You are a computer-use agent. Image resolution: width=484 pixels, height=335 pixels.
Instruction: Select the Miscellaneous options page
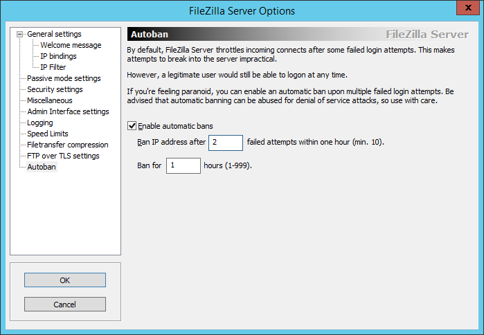(50, 100)
